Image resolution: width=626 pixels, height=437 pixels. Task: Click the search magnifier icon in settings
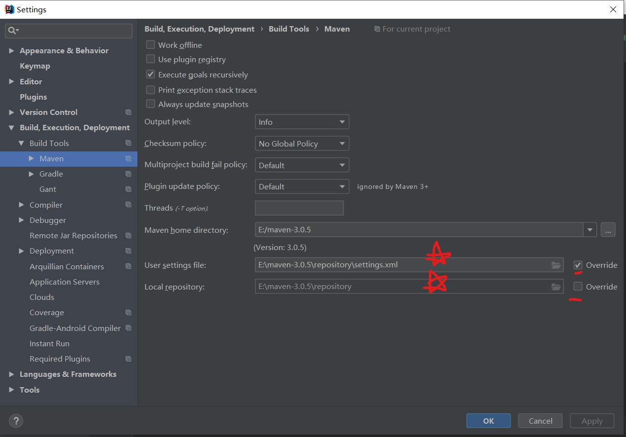click(13, 31)
